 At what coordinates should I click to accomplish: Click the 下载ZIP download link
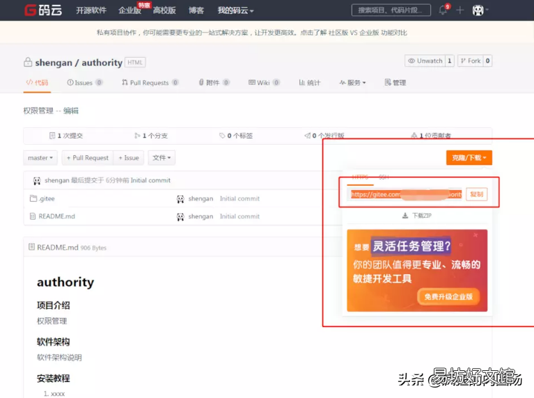417,216
